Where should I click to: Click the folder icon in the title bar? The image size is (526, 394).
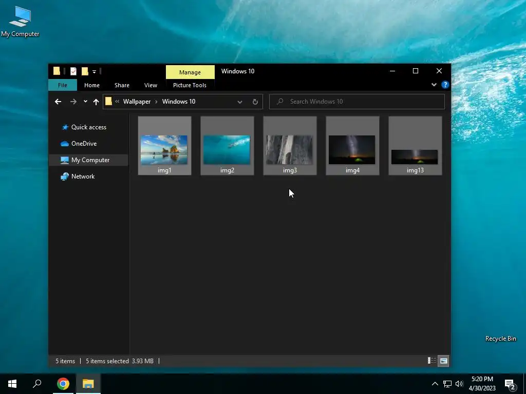57,71
